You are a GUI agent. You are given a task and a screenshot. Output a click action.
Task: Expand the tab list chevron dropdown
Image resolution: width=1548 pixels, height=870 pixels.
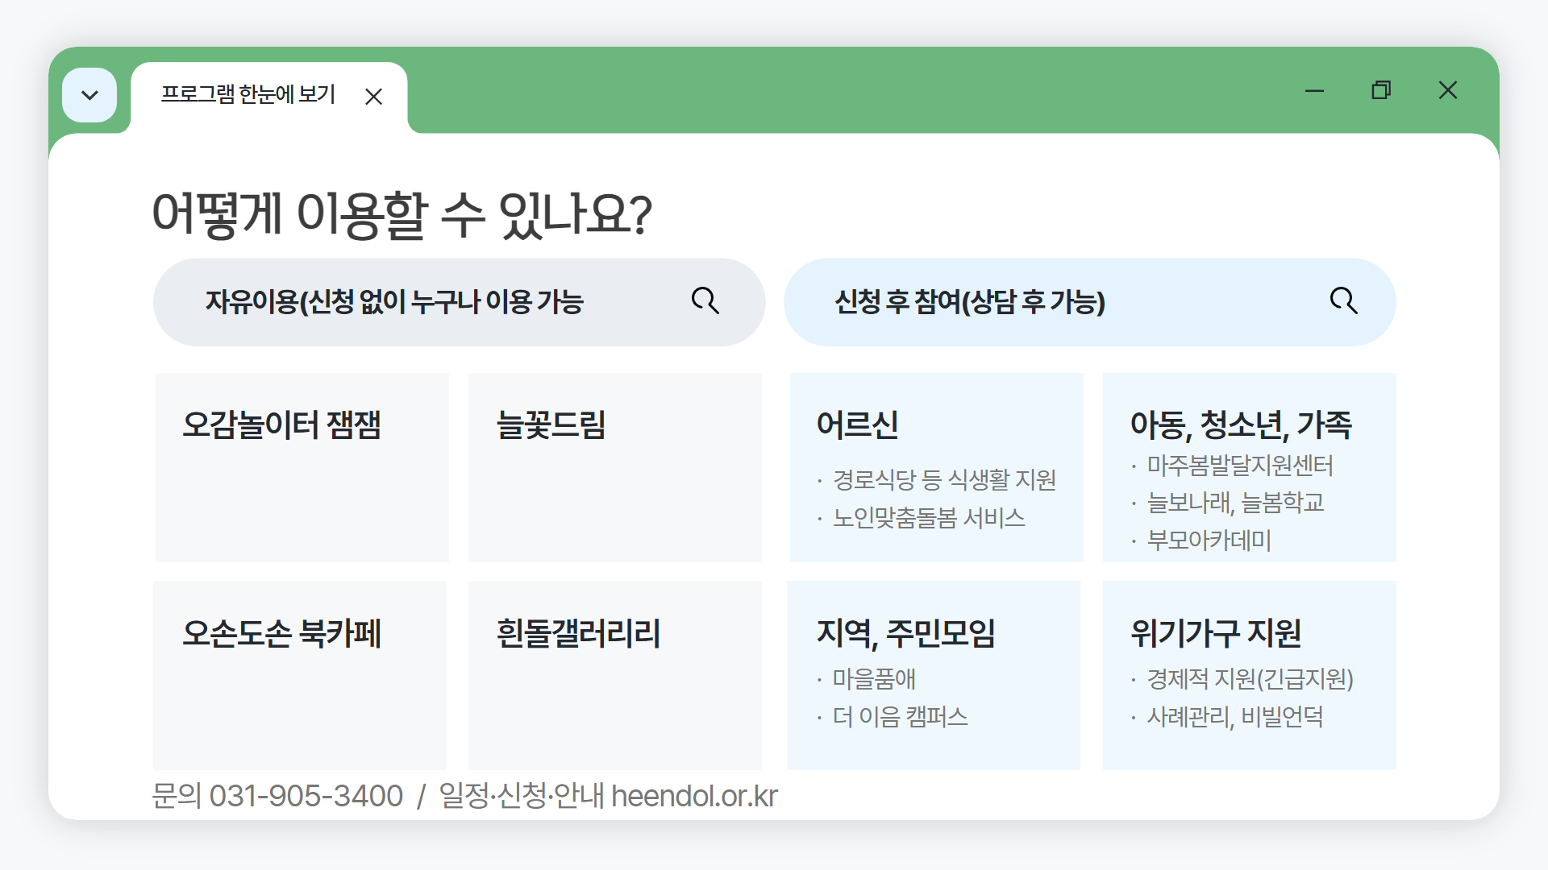pyautogui.click(x=89, y=96)
